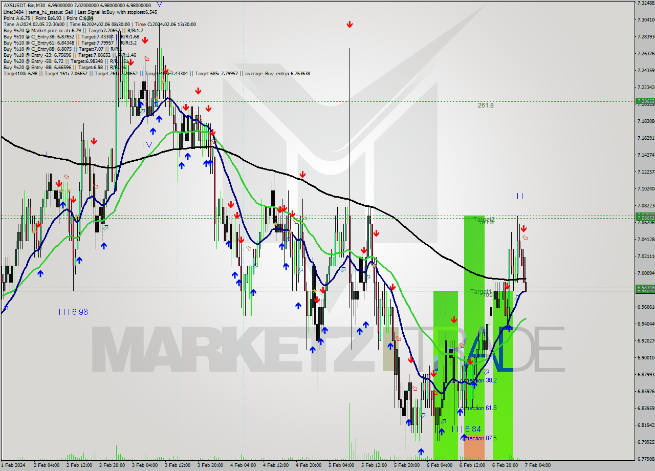Click the 6.90010 price axis label
This screenshot has height=471, width=655.
646,357
